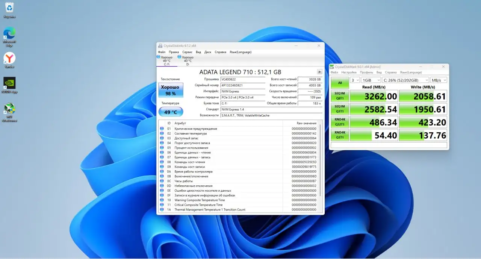Click the Атрибут column header
Viewport: 481px width, 259px height.
pos(228,123)
